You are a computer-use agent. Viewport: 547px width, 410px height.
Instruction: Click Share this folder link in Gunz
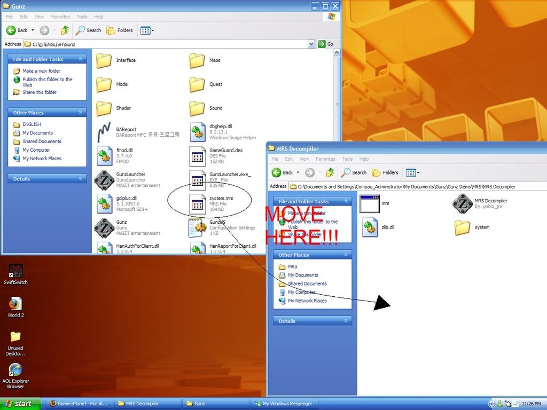coord(40,92)
